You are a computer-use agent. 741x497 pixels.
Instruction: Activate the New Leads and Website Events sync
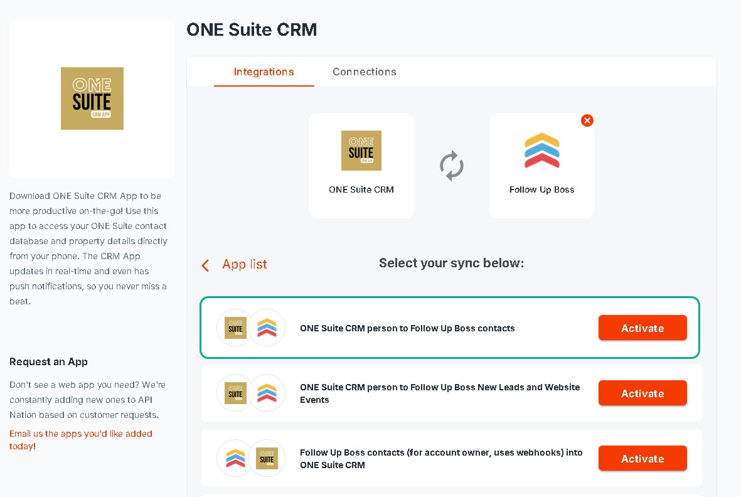pos(642,393)
